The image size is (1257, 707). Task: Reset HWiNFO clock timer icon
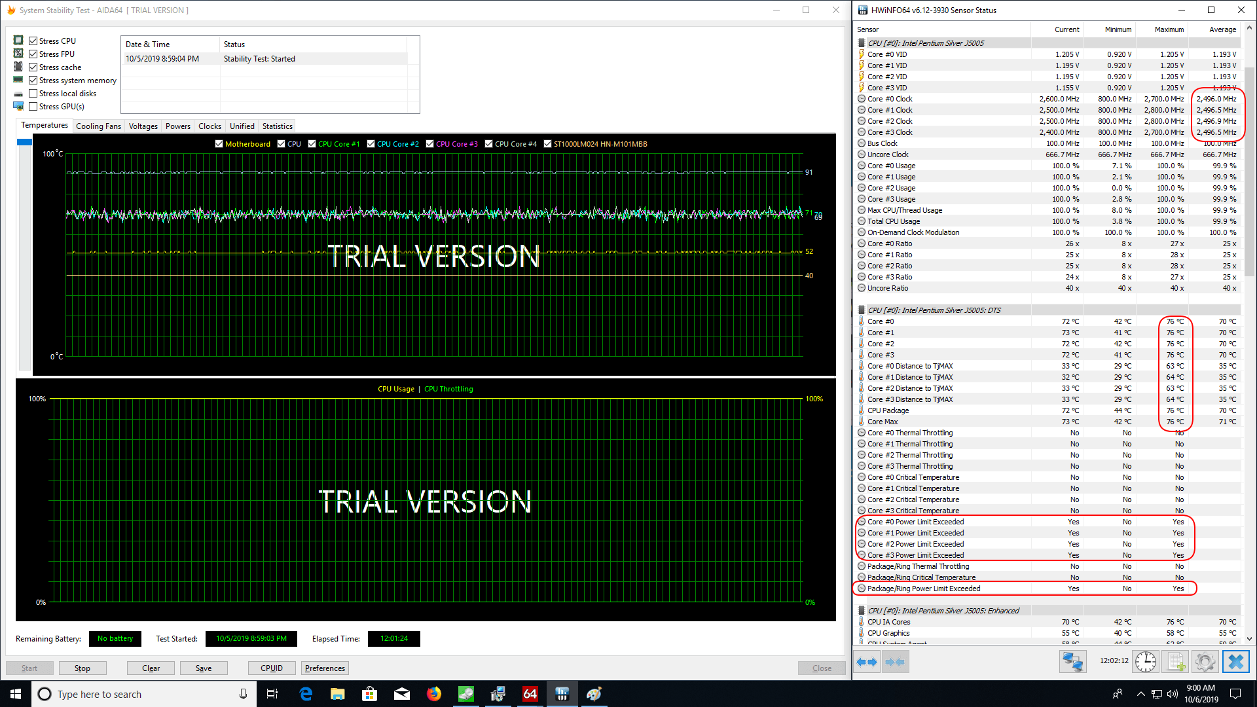point(1145,662)
